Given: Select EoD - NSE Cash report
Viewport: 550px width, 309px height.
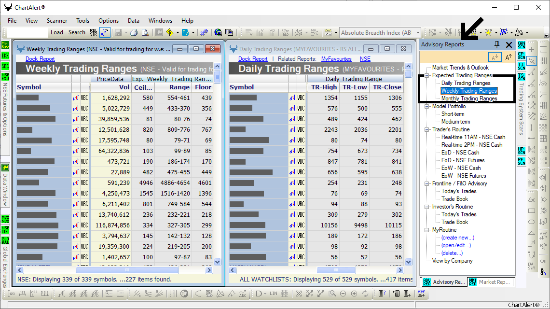Looking at the screenshot, I should point(460,153).
